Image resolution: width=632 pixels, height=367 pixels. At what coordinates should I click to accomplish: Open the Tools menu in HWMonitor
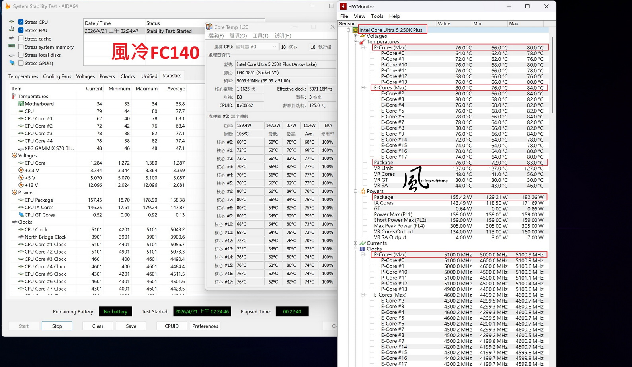pyautogui.click(x=376, y=16)
